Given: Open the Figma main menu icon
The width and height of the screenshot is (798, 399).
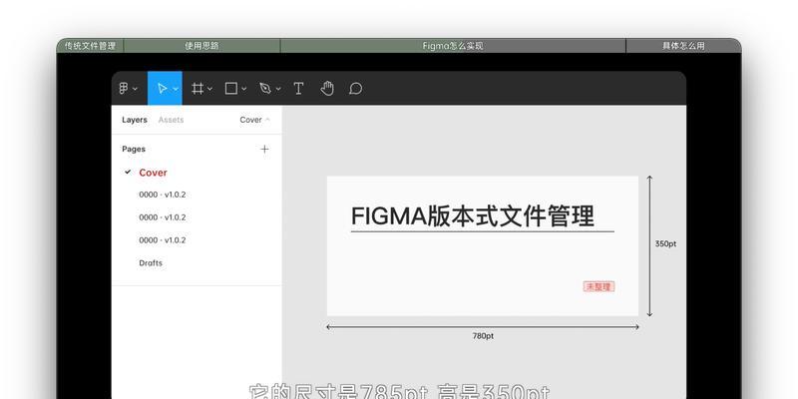Looking at the screenshot, I should (124, 89).
